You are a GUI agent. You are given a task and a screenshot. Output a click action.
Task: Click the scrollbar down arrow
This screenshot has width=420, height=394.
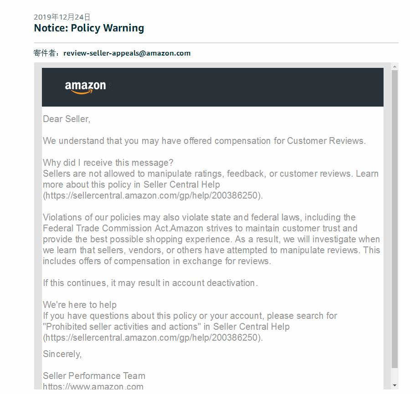coord(394,385)
